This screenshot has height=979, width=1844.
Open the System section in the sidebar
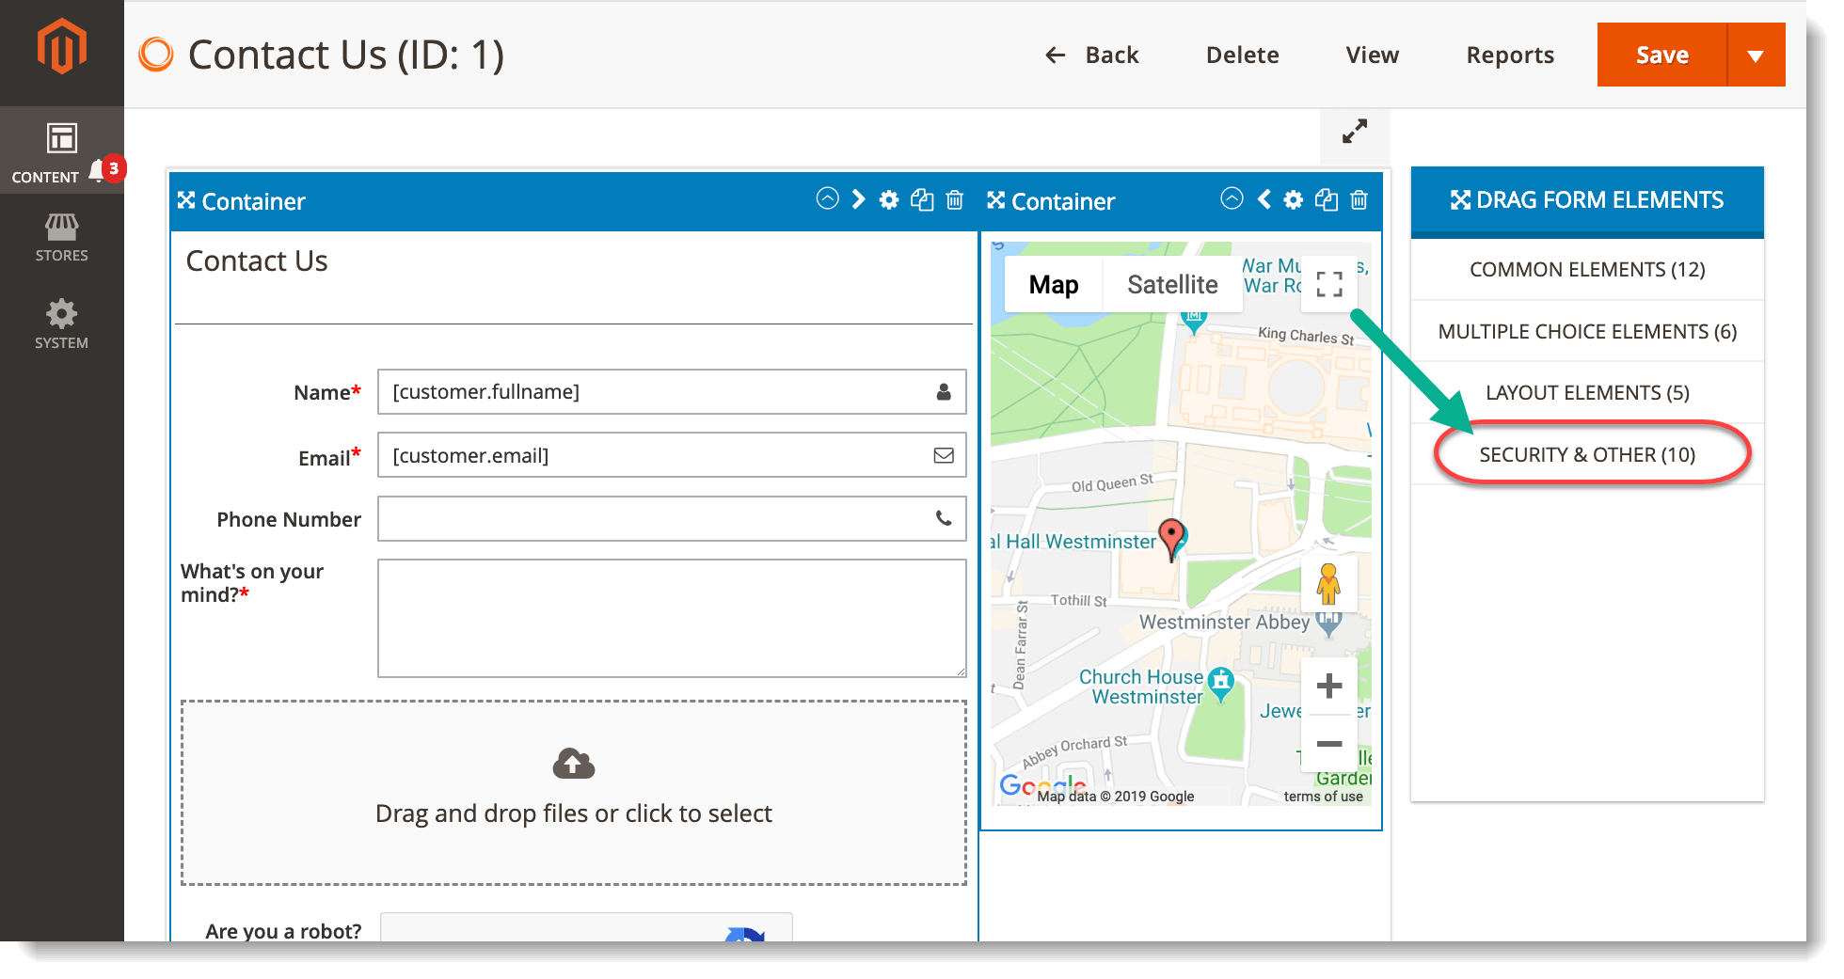tap(61, 324)
